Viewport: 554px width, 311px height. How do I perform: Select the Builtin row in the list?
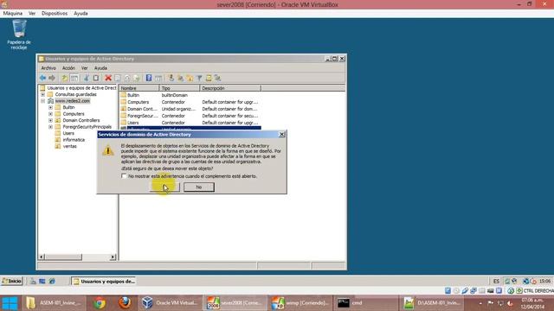click(x=190, y=95)
